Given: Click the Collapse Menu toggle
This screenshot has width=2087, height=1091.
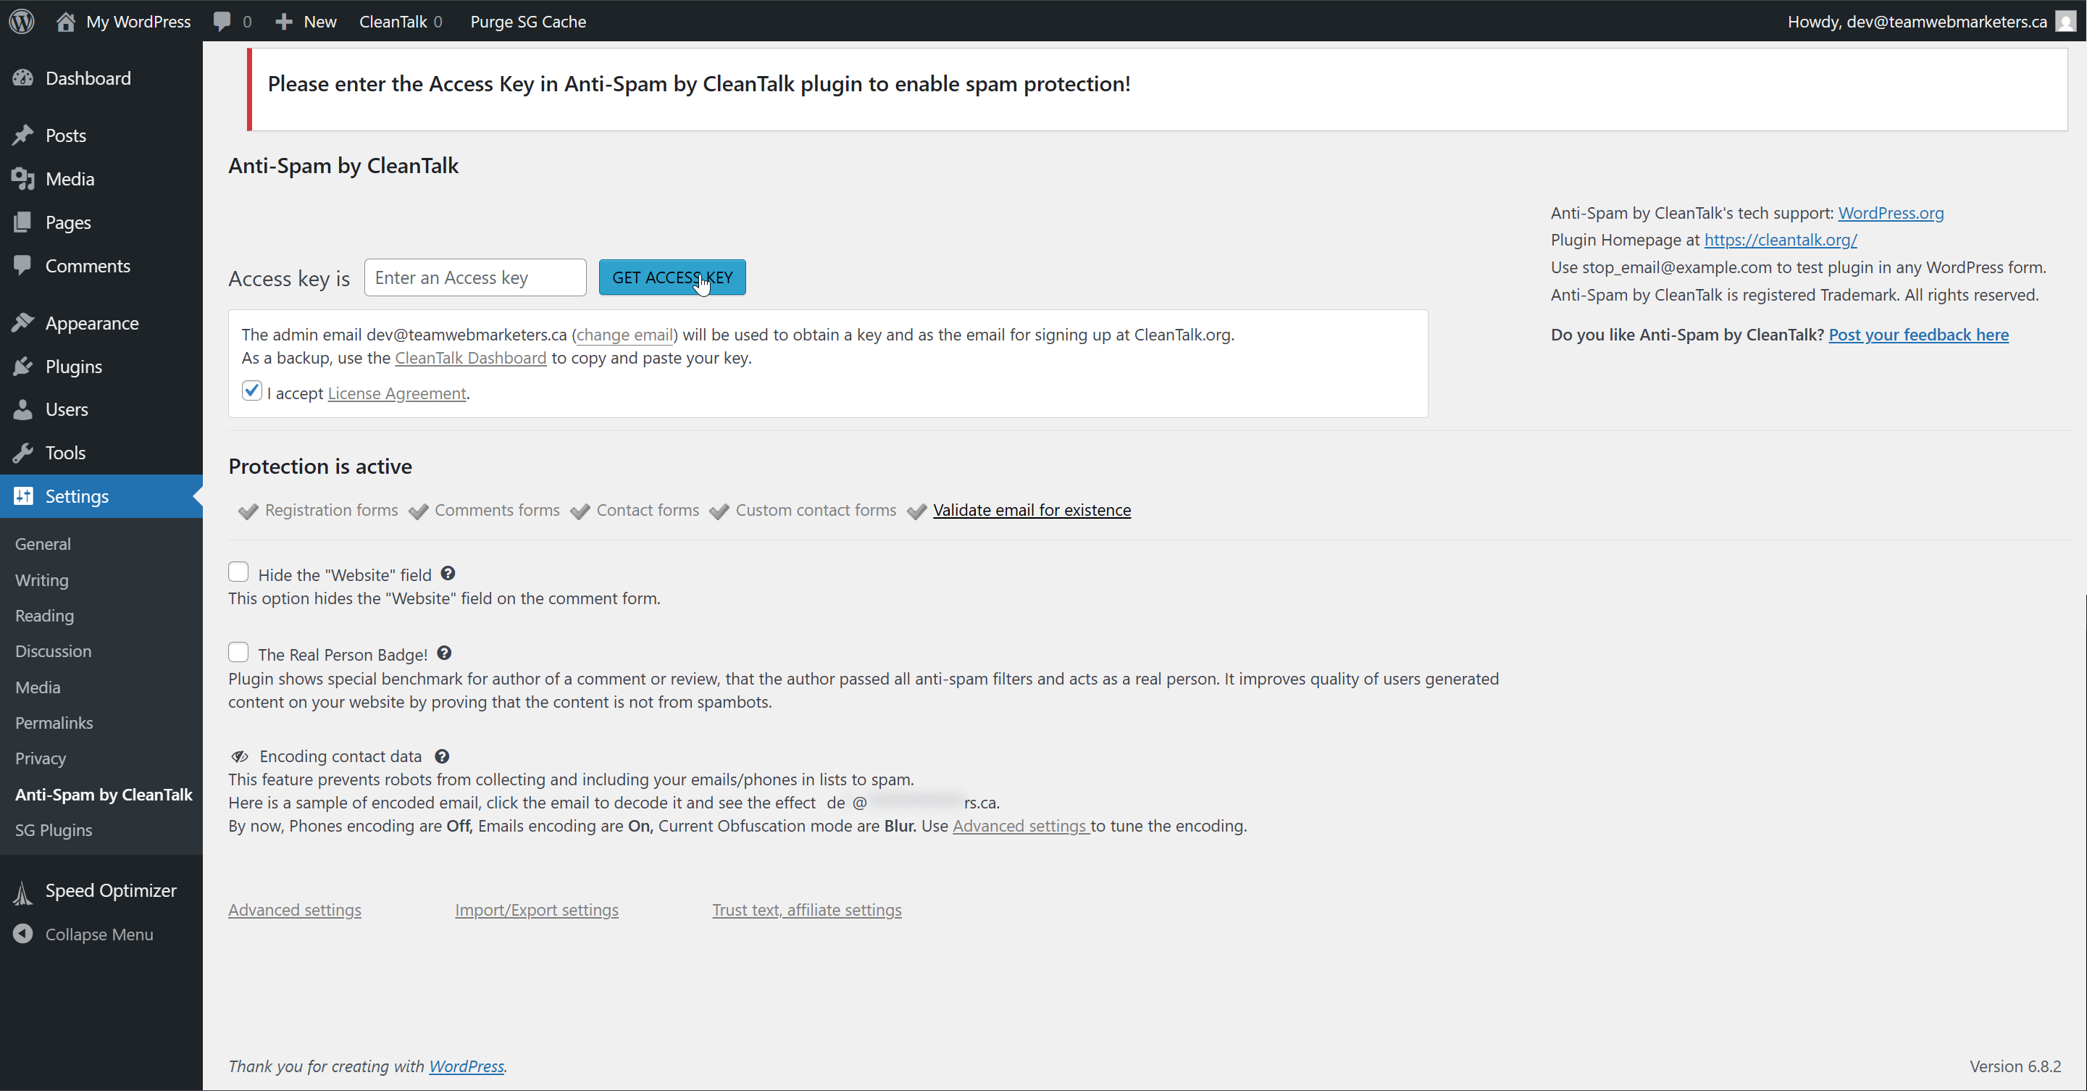Looking at the screenshot, I should (98, 934).
